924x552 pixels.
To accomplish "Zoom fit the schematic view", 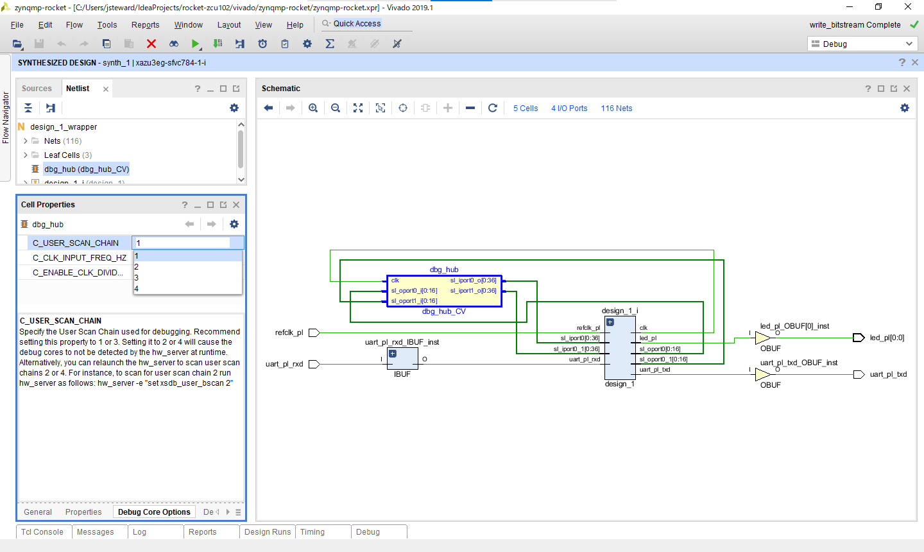I will pyautogui.click(x=358, y=108).
